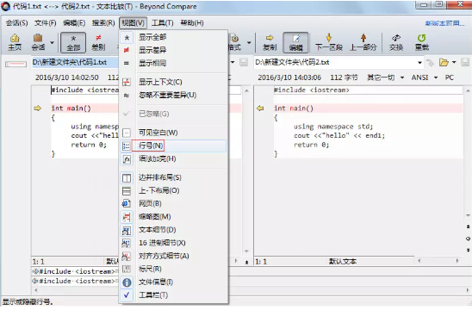
Task: Open the ANSI encoding dropdown
Action: pos(424,77)
